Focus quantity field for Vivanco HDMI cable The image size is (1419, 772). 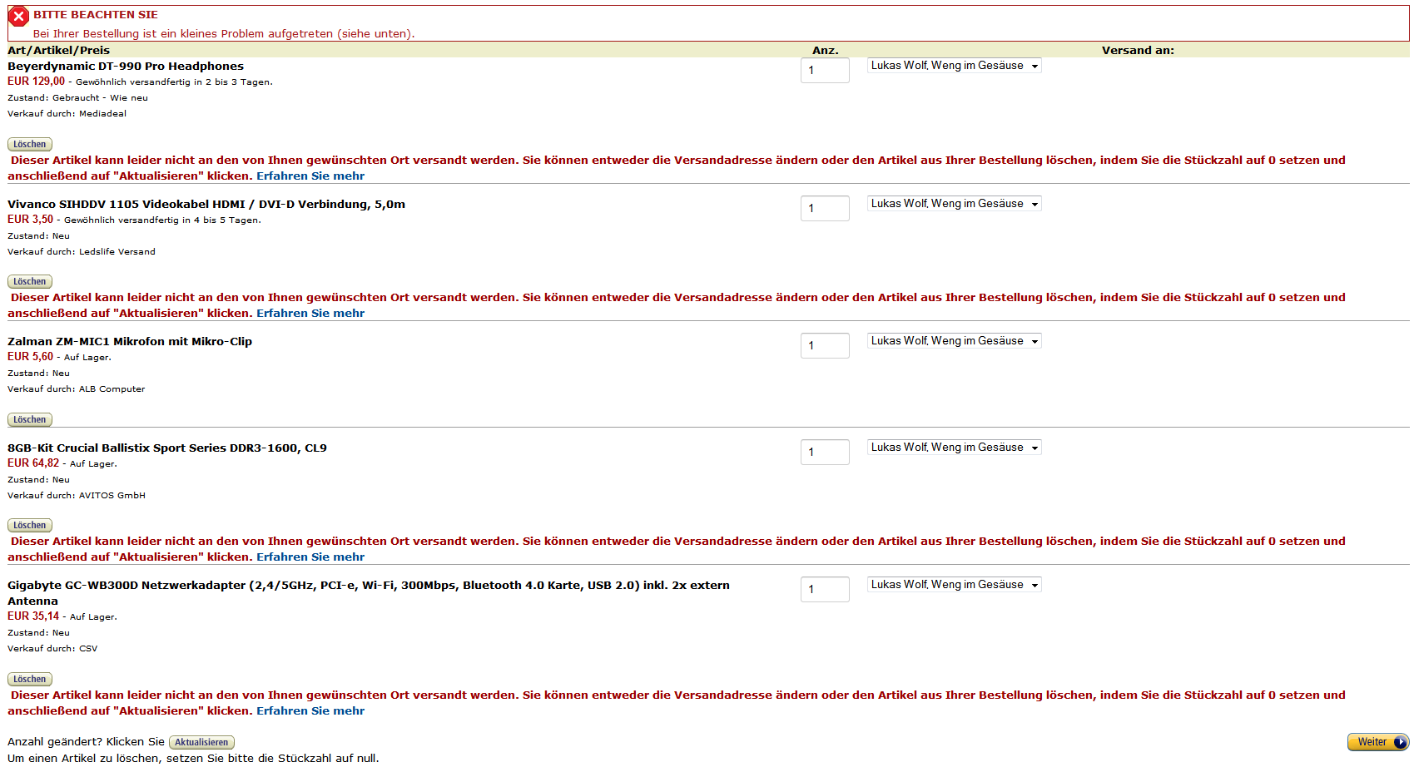tap(825, 209)
